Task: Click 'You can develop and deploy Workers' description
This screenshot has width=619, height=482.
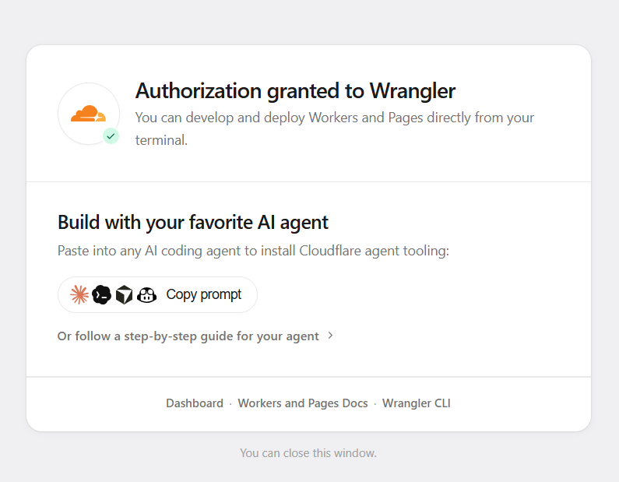Action: coord(335,128)
